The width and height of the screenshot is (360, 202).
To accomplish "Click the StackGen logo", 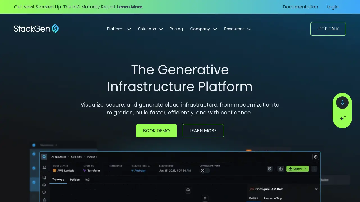I will click(36, 29).
